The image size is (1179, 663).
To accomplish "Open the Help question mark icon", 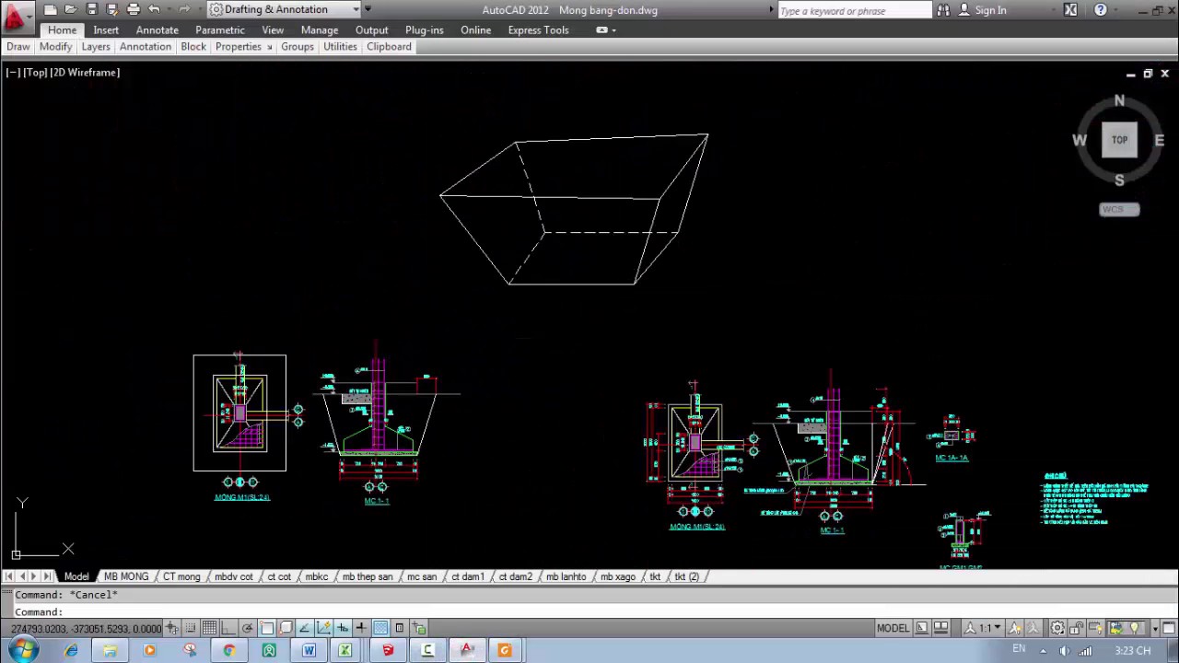I will coord(1101,10).
